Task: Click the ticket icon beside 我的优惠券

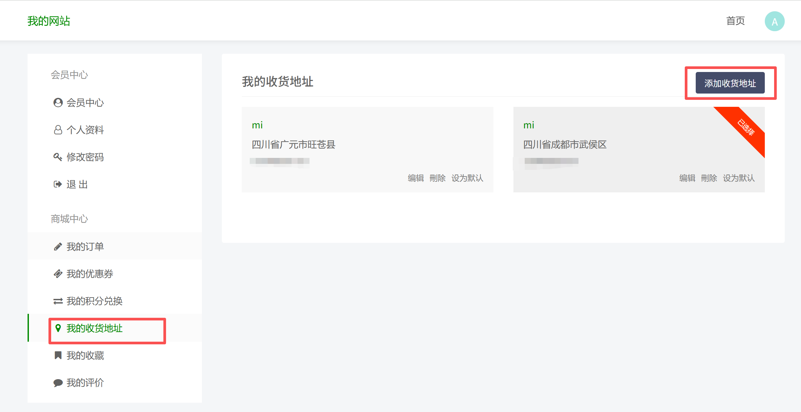Action: tap(58, 274)
